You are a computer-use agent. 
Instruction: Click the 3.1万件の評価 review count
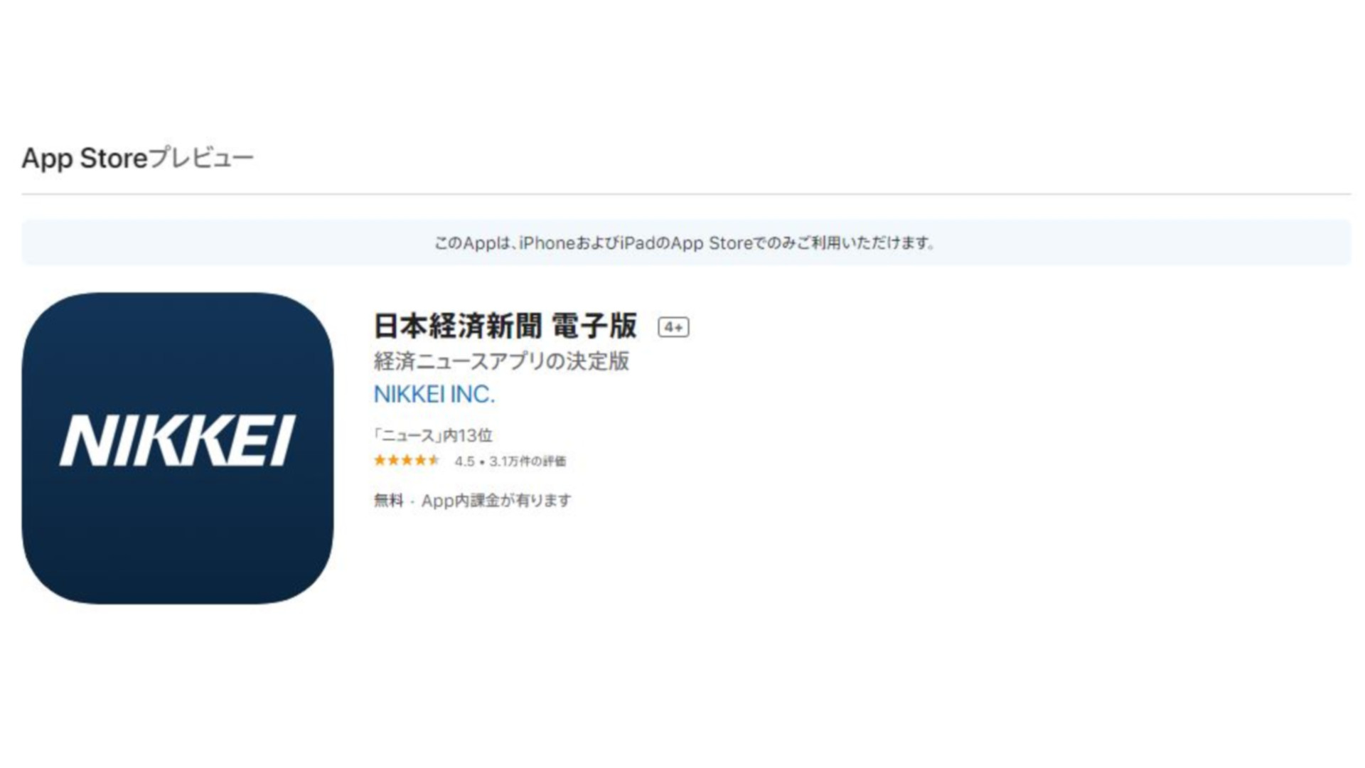click(528, 462)
